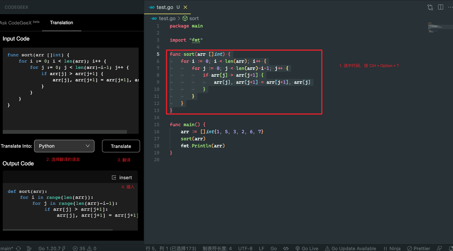Split the editor to the right

click(440, 7)
